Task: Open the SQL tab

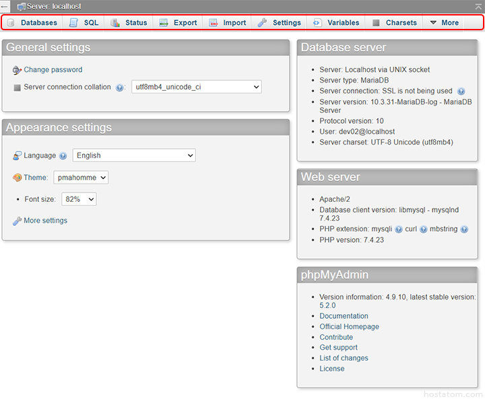Action: click(x=84, y=22)
